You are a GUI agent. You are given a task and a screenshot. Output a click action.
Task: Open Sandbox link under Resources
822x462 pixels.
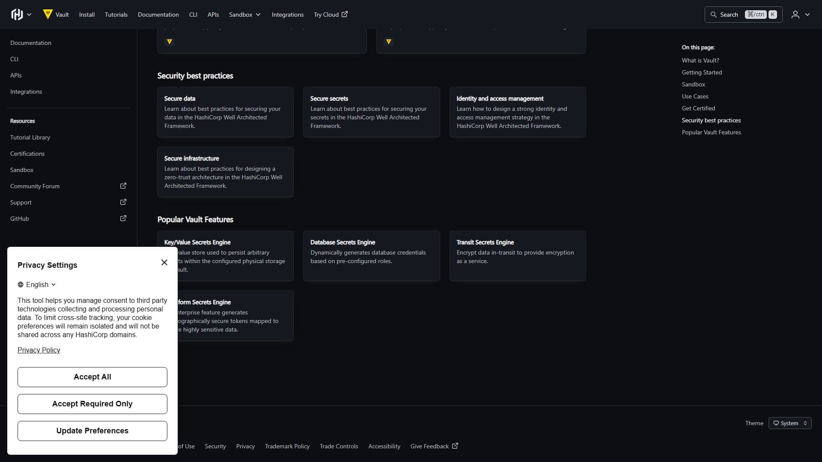(x=22, y=170)
